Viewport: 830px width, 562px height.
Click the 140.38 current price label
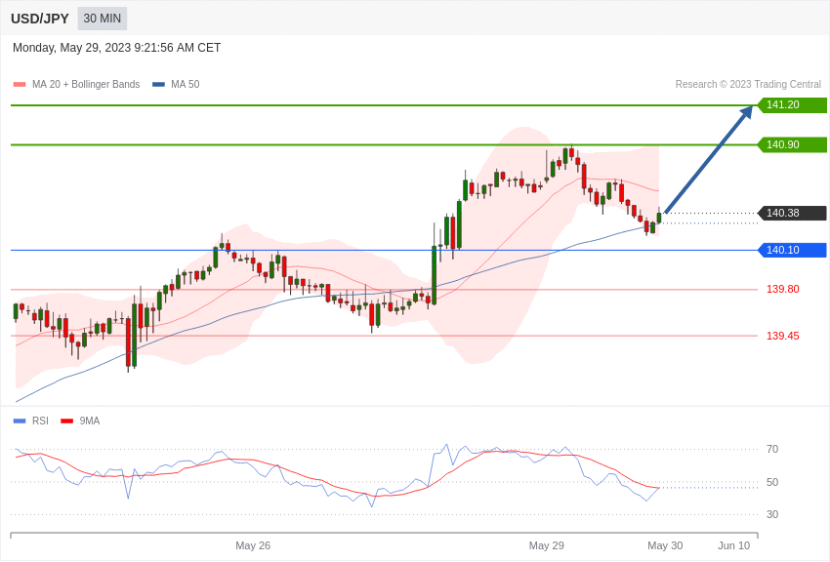coord(792,213)
